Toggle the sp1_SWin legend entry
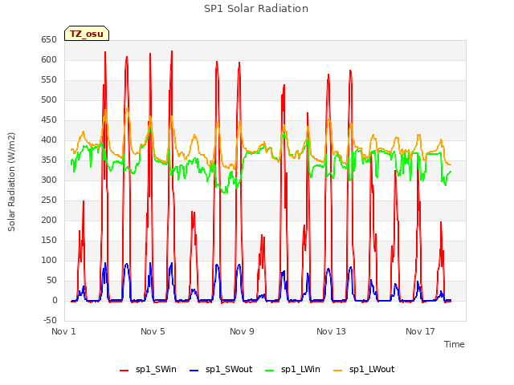 point(148,369)
